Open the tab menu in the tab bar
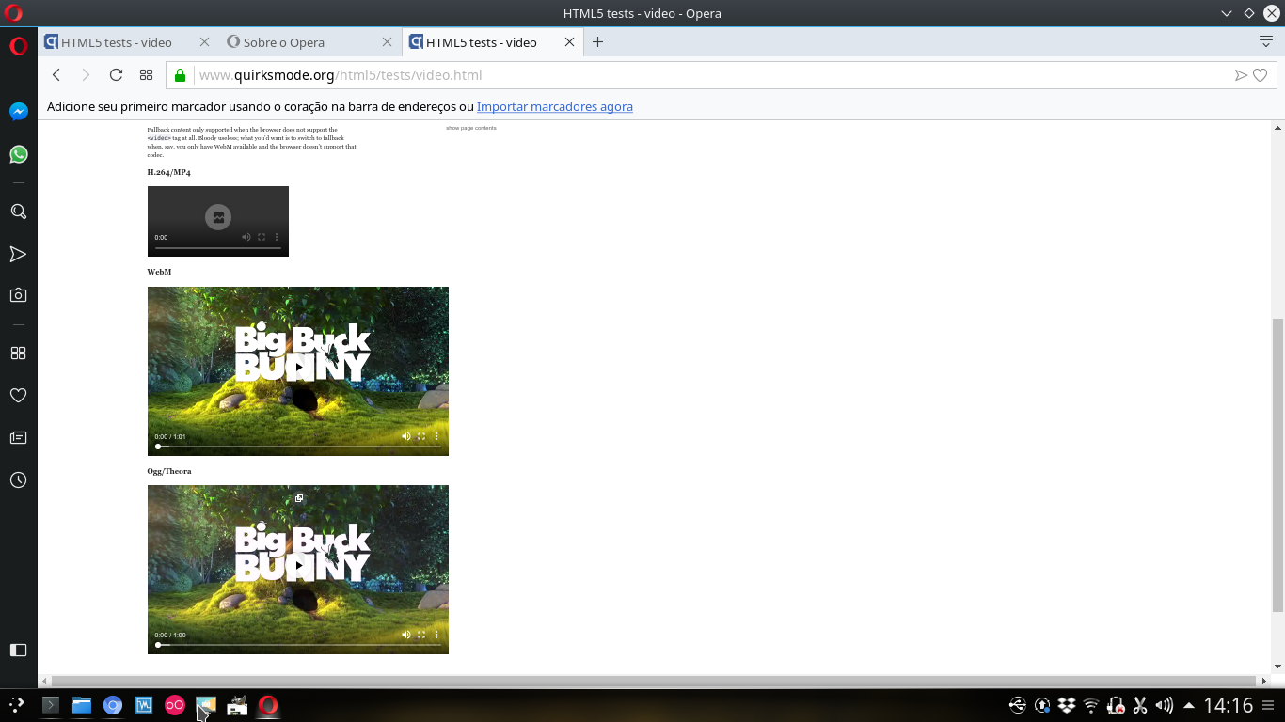Screen dimensions: 1285x722 [x=1266, y=42]
